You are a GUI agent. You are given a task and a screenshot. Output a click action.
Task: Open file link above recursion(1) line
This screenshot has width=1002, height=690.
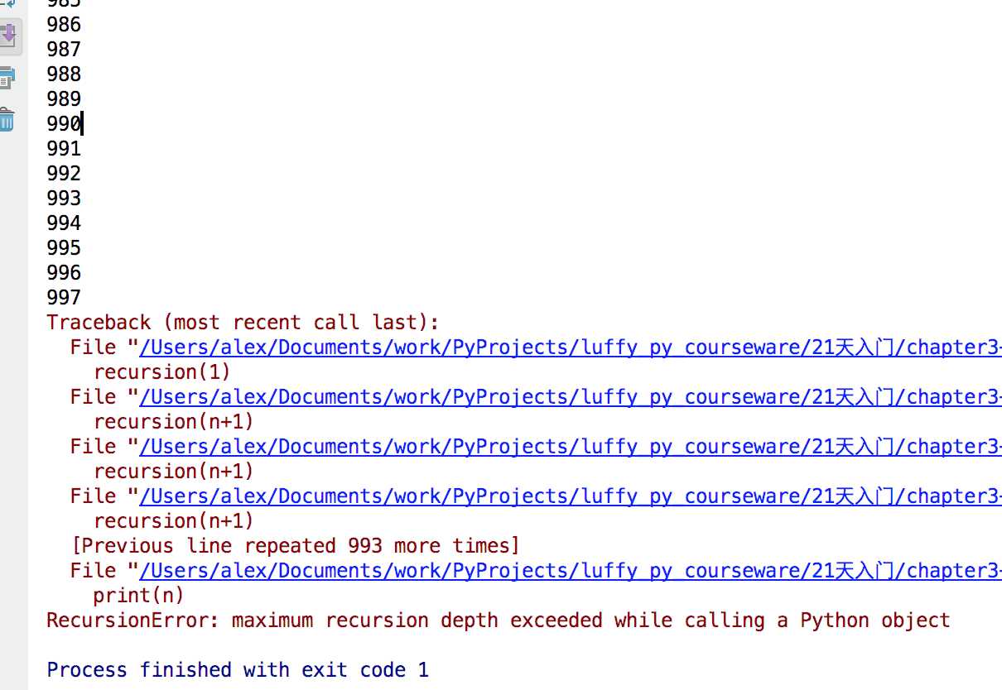pos(570,347)
